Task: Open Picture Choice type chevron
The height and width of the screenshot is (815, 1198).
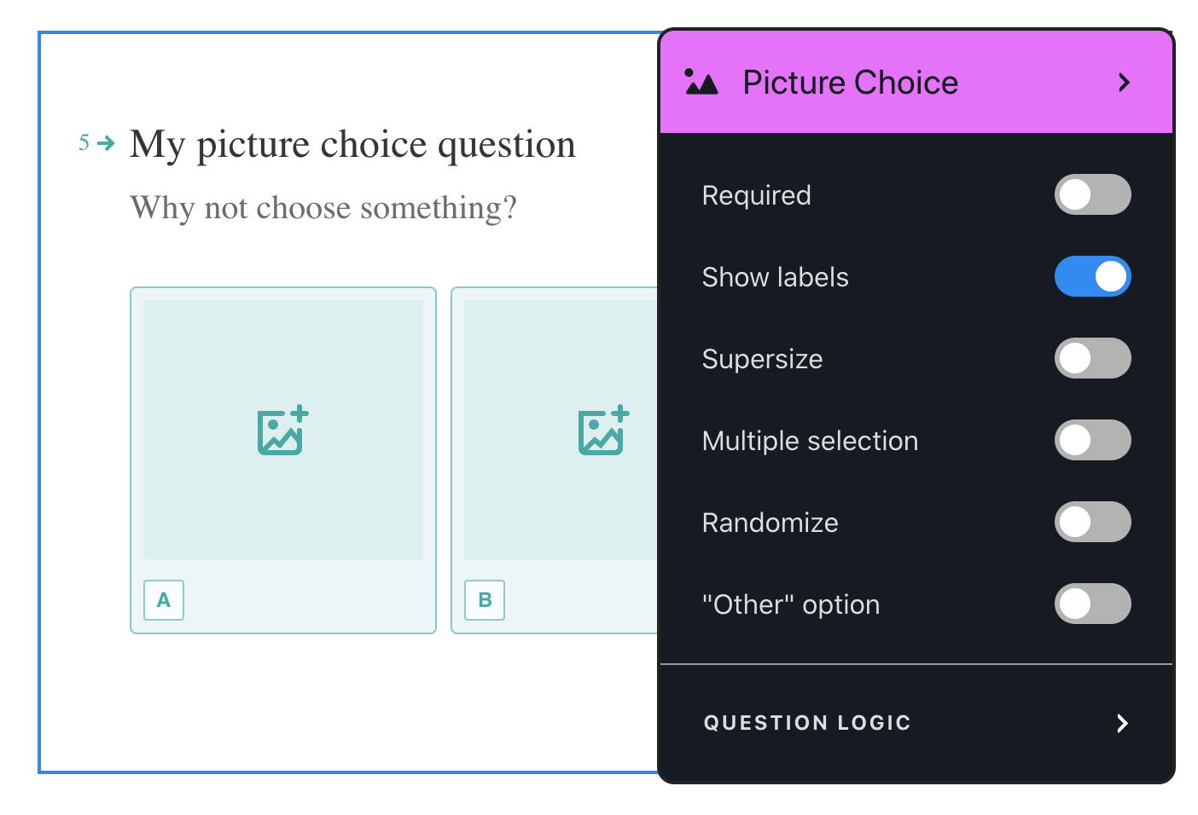Action: tap(1124, 83)
